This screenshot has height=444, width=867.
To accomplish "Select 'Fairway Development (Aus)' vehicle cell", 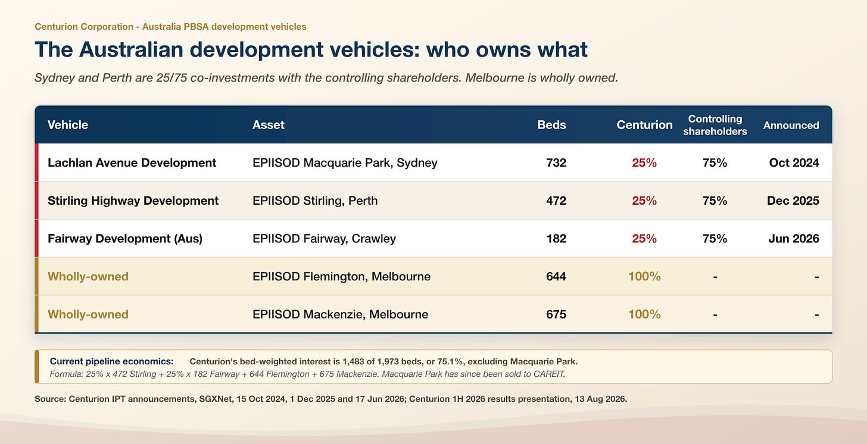I will pos(125,239).
